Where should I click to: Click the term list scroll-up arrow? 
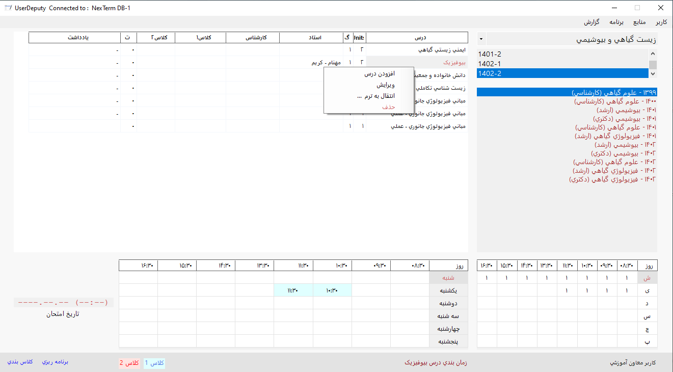point(653,53)
